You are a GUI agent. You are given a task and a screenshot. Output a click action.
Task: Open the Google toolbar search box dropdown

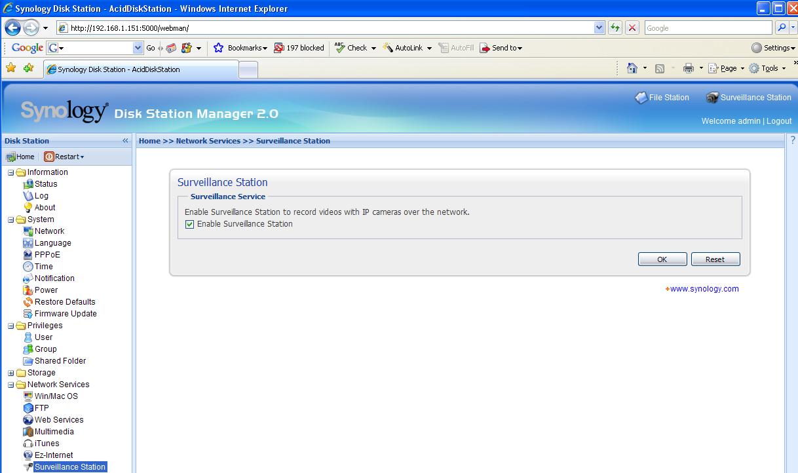coord(138,48)
